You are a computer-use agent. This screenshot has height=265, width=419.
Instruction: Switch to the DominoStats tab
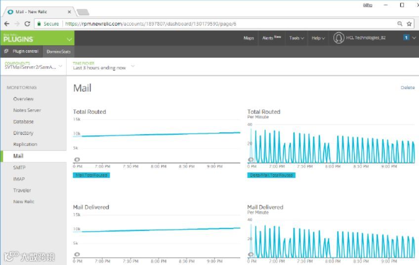[58, 51]
